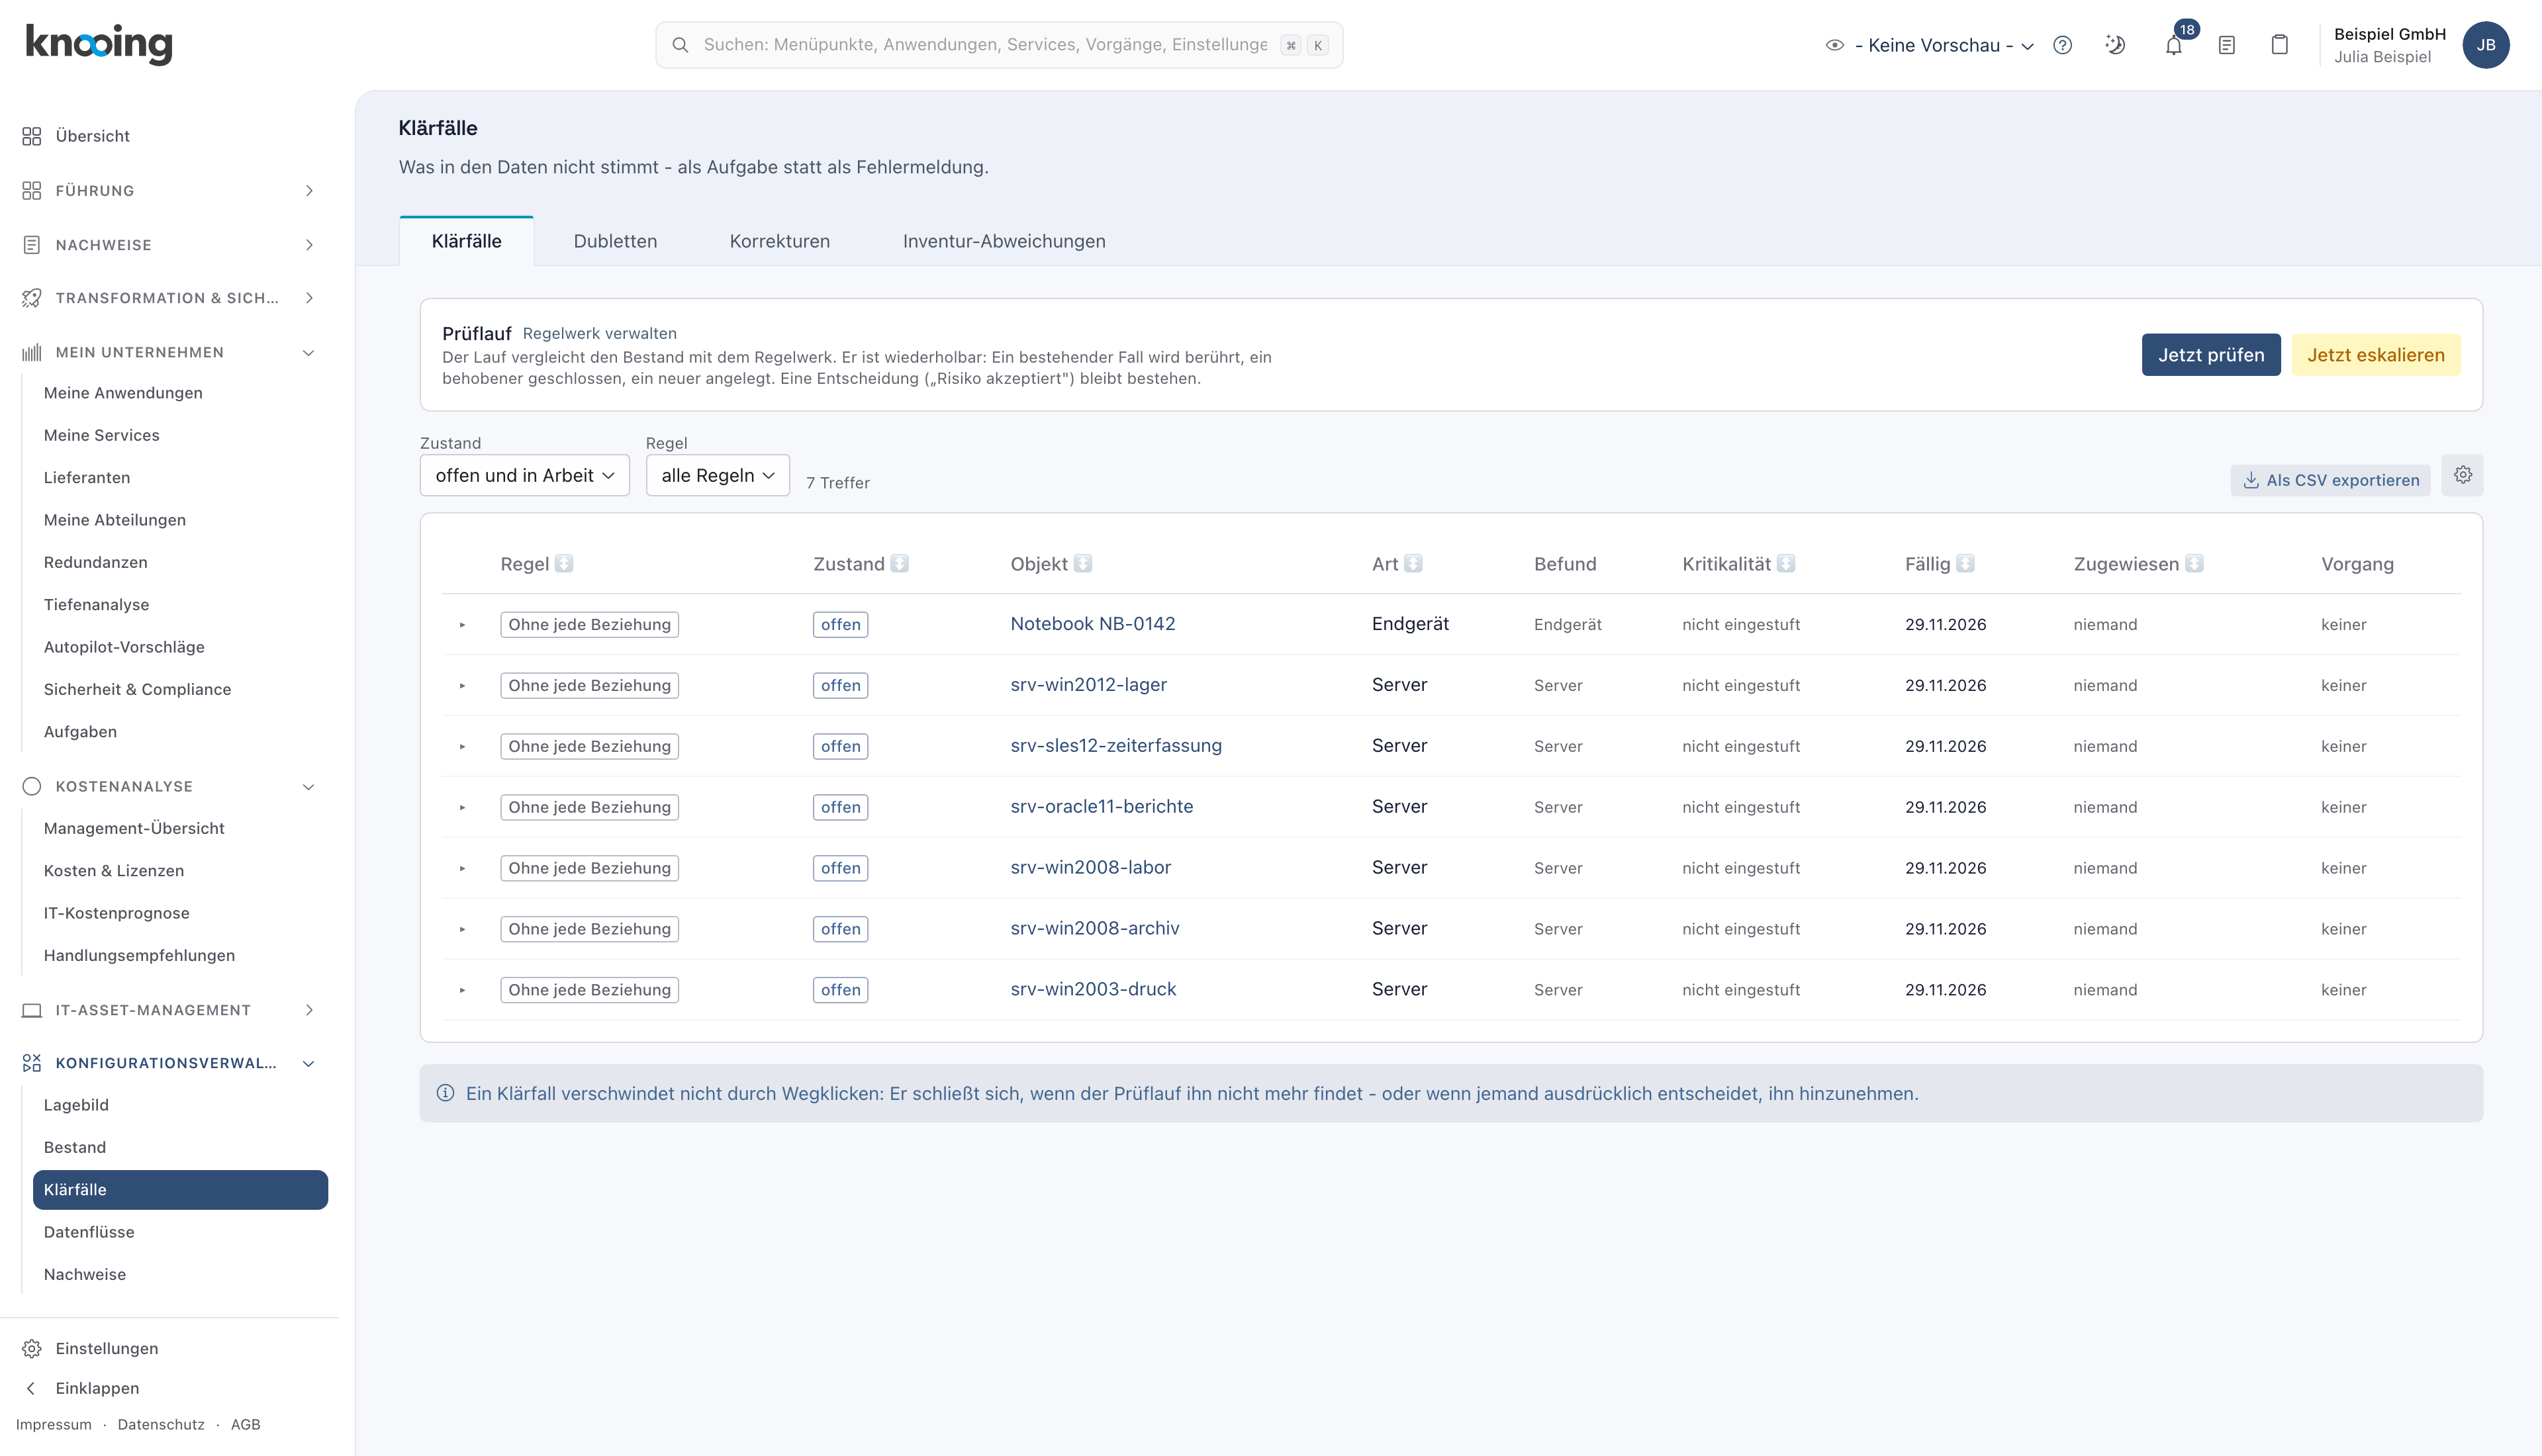Click the Jetzt prüfen button
The image size is (2542, 1456).
(2211, 355)
